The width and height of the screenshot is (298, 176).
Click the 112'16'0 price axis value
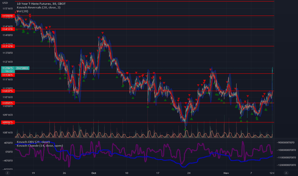[8, 62]
